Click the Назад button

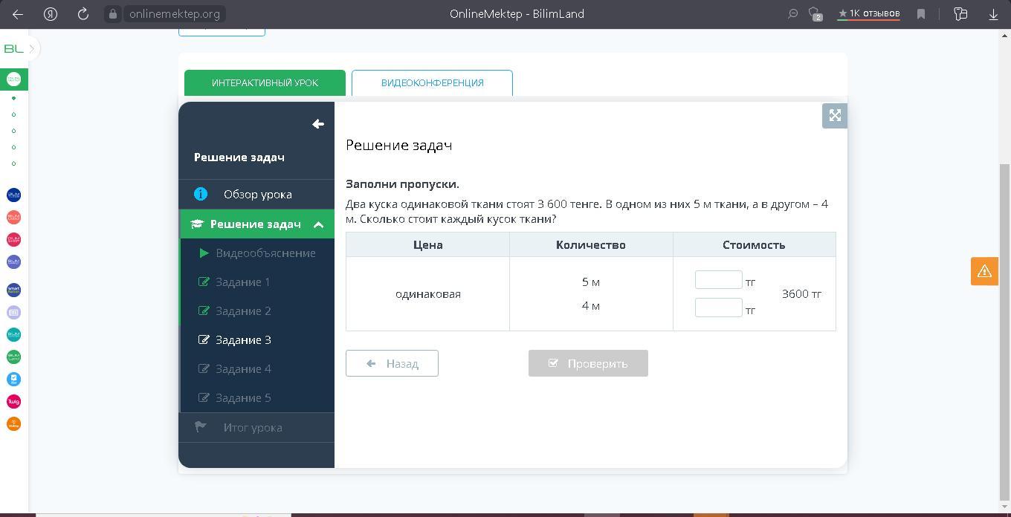(x=392, y=363)
